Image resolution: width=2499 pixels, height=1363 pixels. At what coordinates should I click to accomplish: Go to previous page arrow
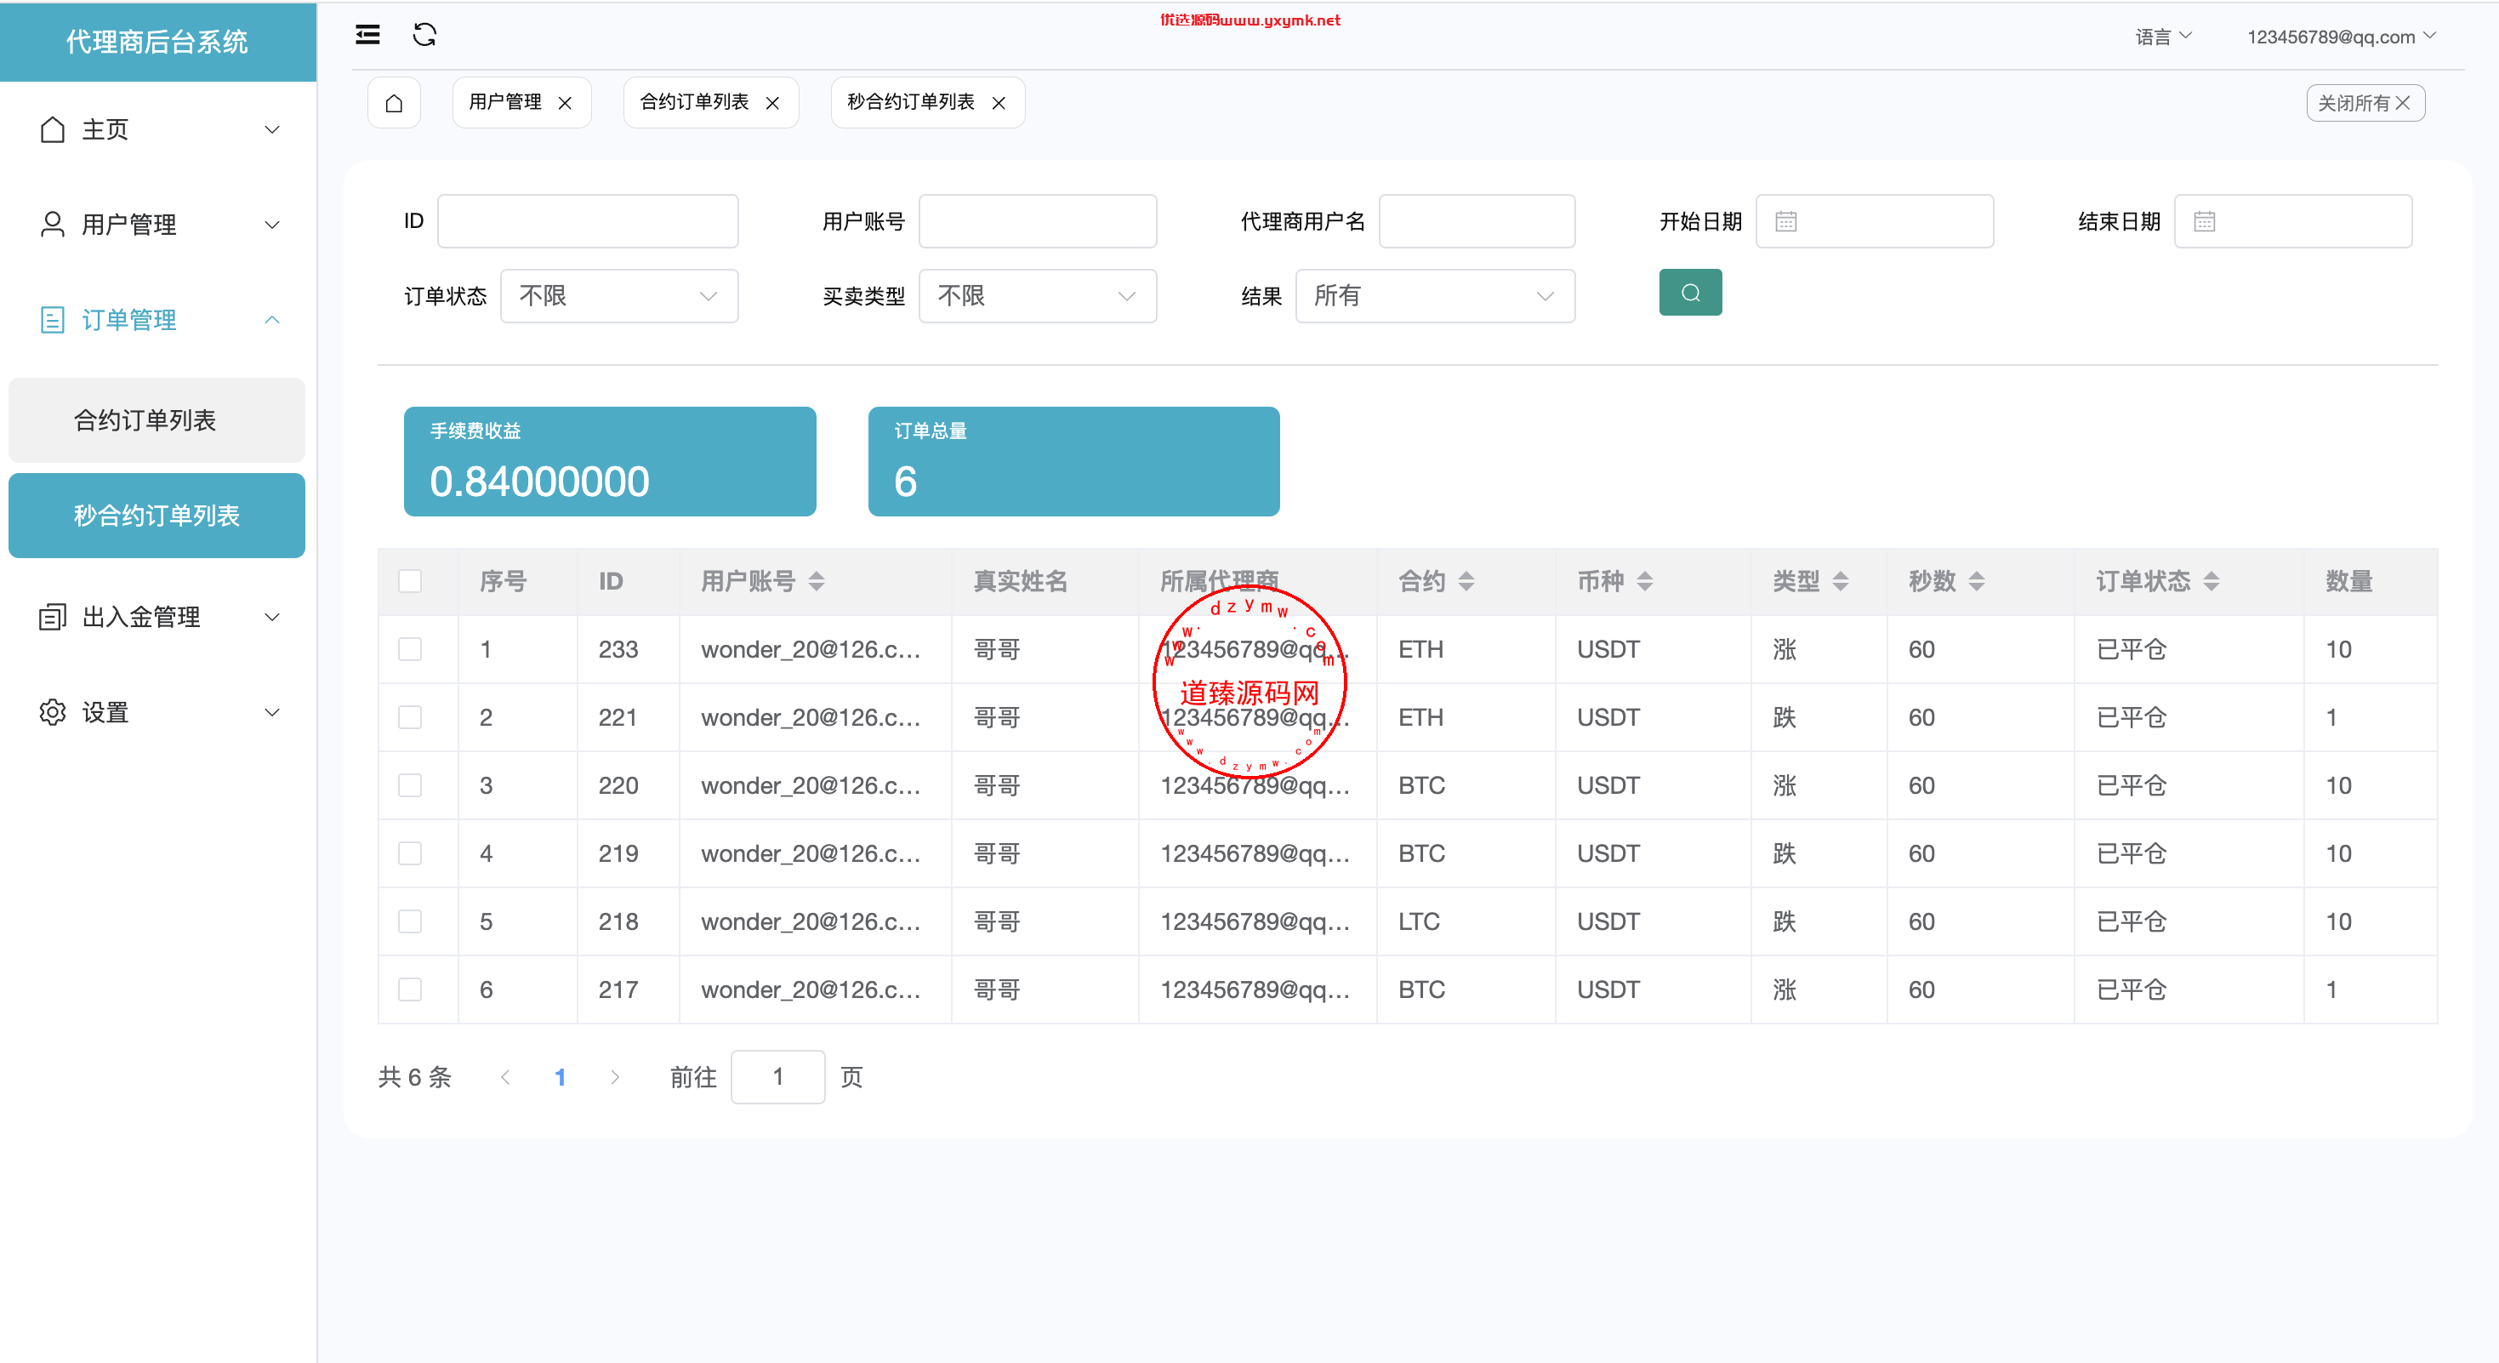(x=505, y=1077)
